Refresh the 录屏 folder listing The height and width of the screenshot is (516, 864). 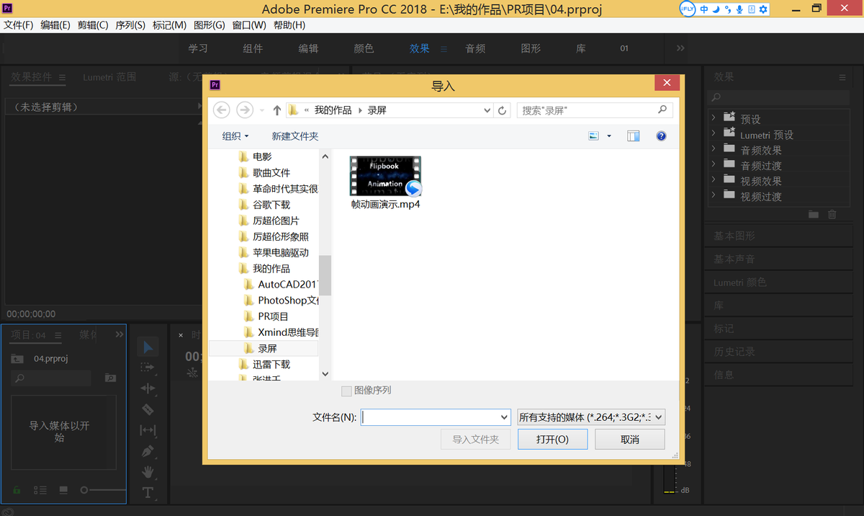[x=503, y=110]
